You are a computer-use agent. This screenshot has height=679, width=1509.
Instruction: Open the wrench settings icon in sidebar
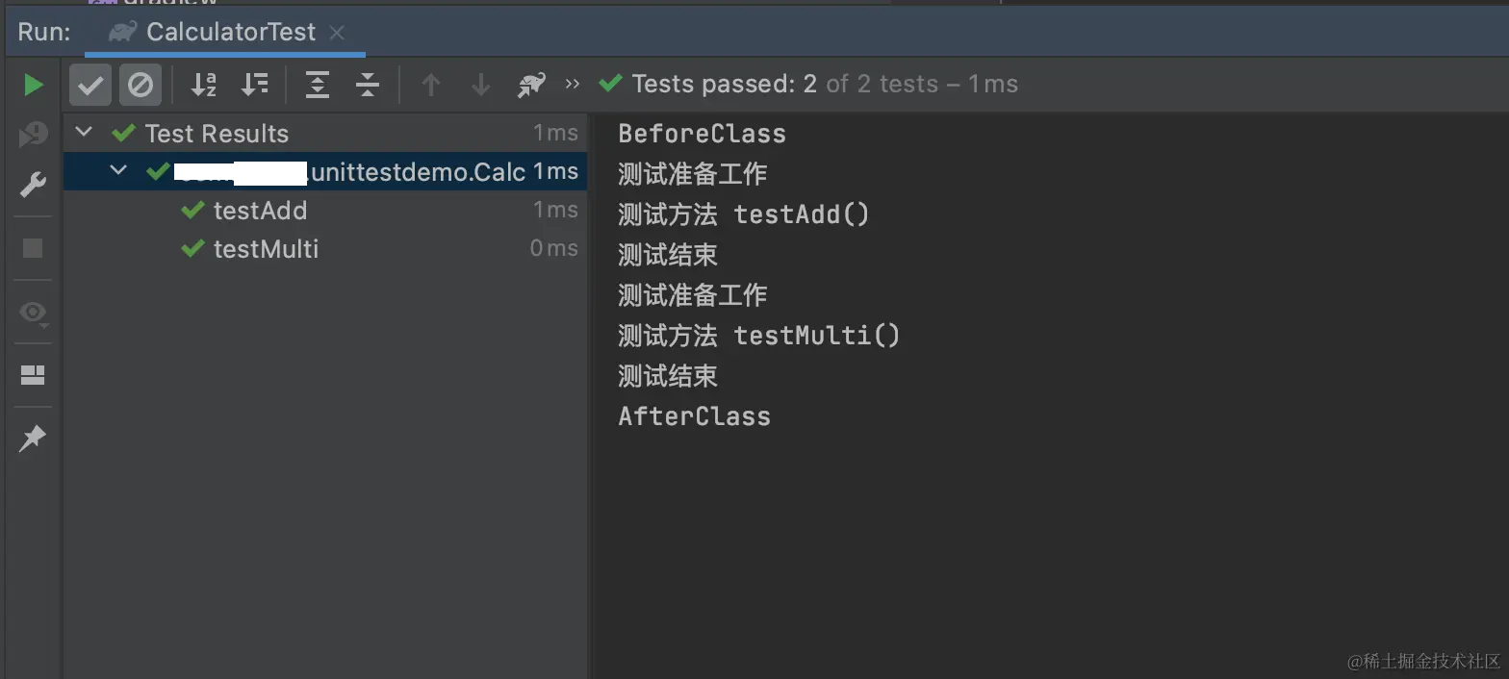pos(33,184)
